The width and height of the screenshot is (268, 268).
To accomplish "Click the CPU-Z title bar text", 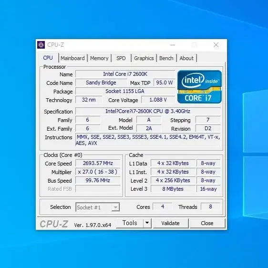I will tap(55, 45).
